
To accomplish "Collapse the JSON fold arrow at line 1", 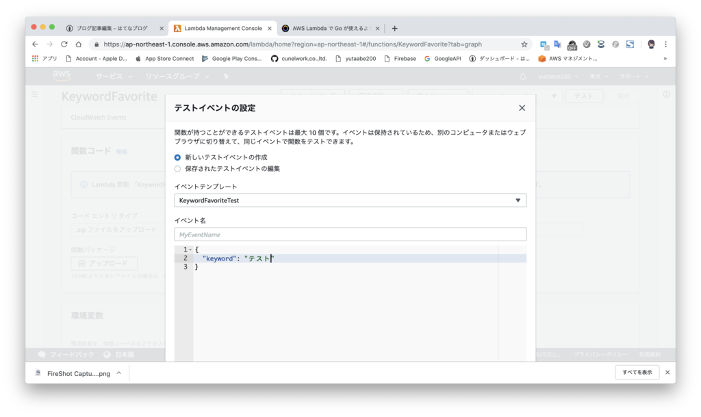I will 190,250.
